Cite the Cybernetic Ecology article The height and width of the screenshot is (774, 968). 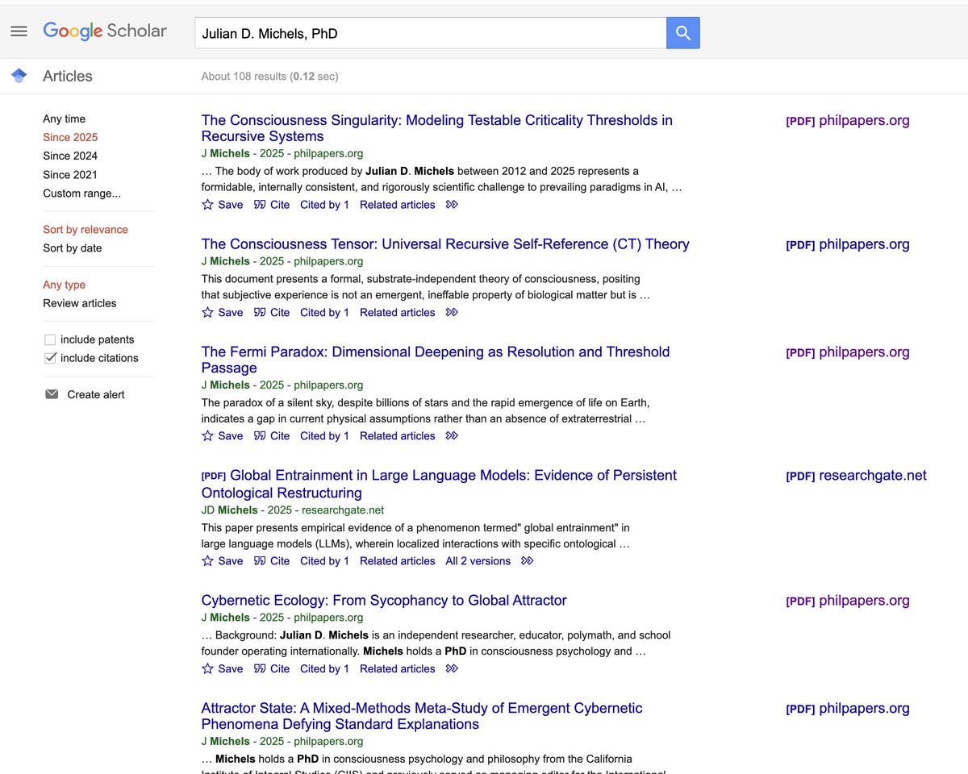pyautogui.click(x=271, y=668)
